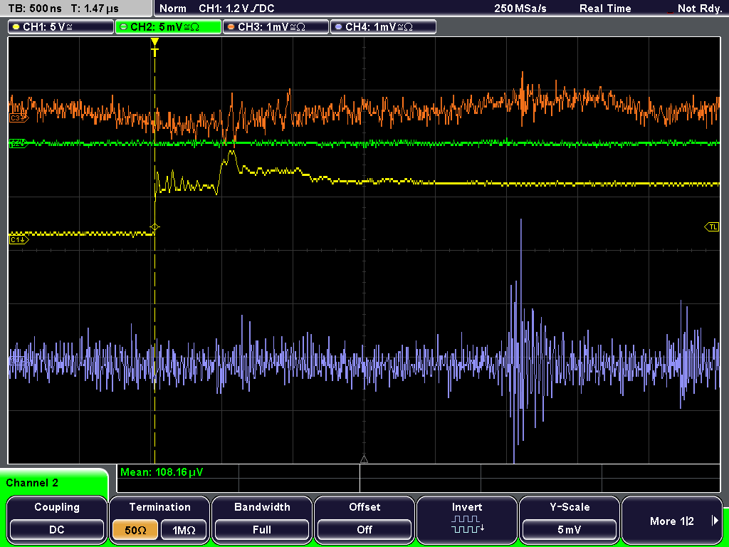729x547 pixels.
Task: Click the TL trigger level marker
Action: click(x=712, y=227)
